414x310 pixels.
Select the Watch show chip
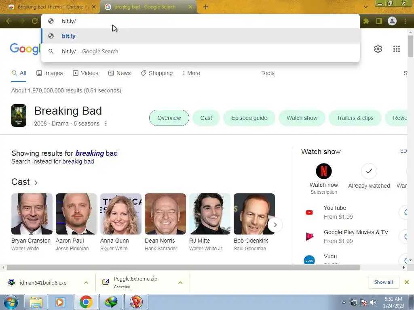(x=302, y=118)
